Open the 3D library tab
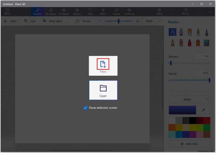 tap(129, 12)
